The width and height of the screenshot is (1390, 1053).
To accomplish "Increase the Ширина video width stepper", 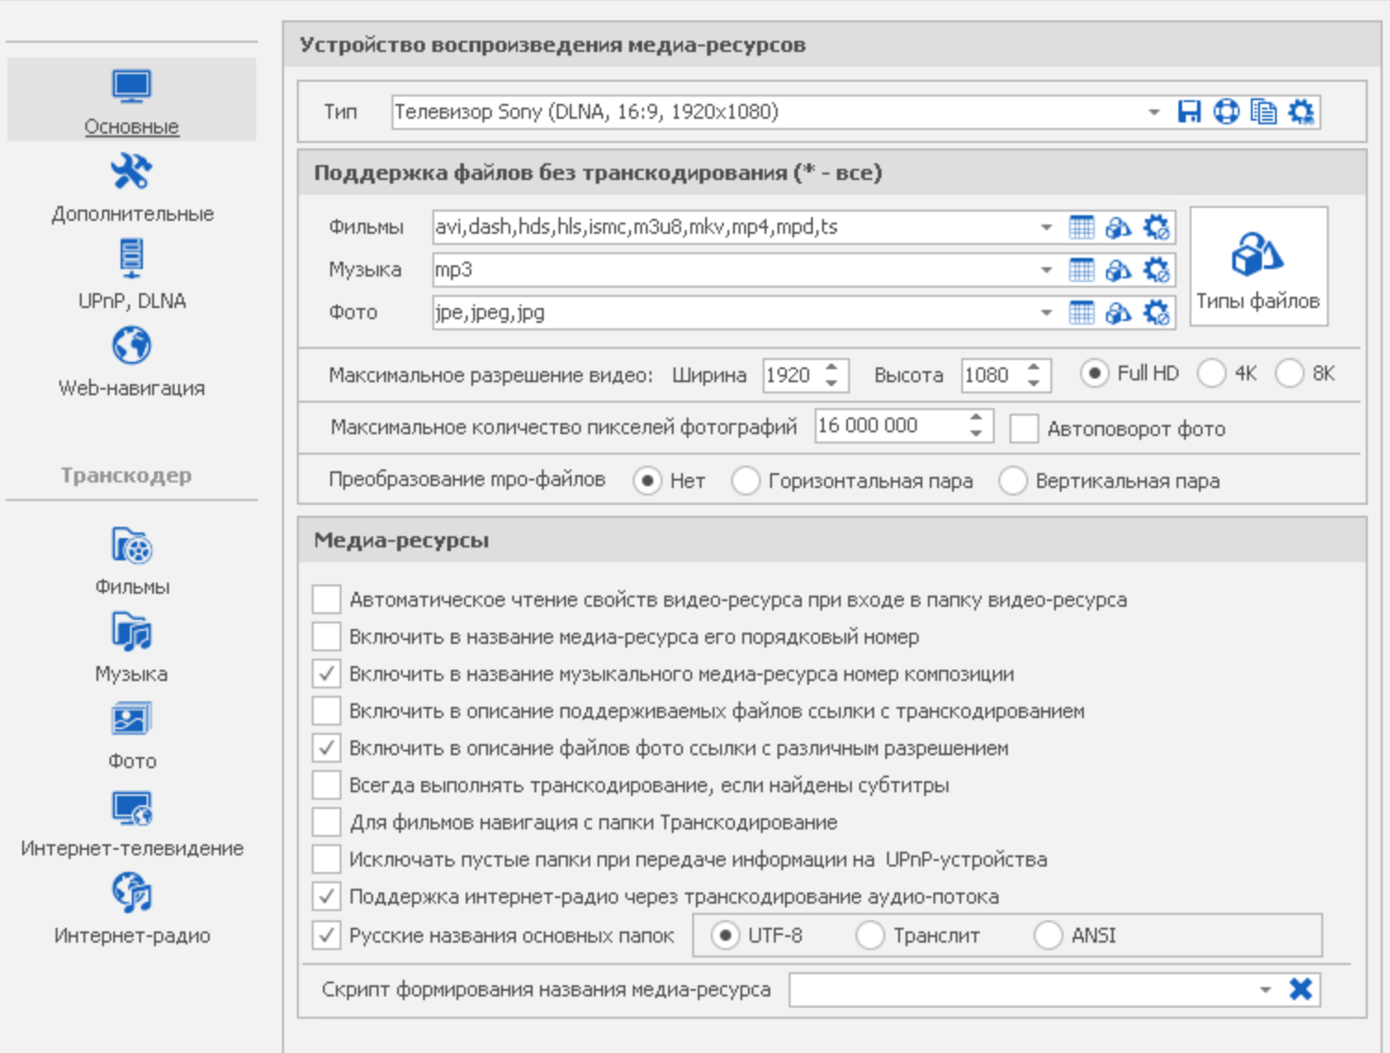I will (832, 366).
